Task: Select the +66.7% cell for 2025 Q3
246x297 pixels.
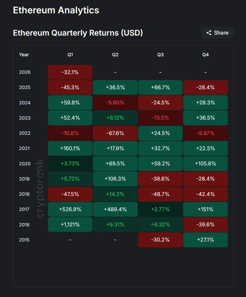Action: [160, 87]
